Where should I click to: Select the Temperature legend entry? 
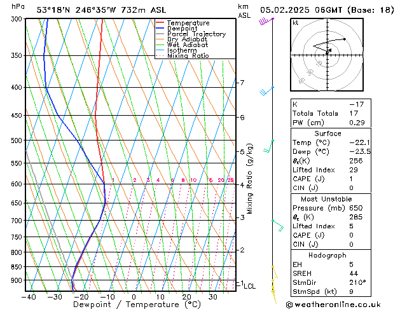coord(188,23)
